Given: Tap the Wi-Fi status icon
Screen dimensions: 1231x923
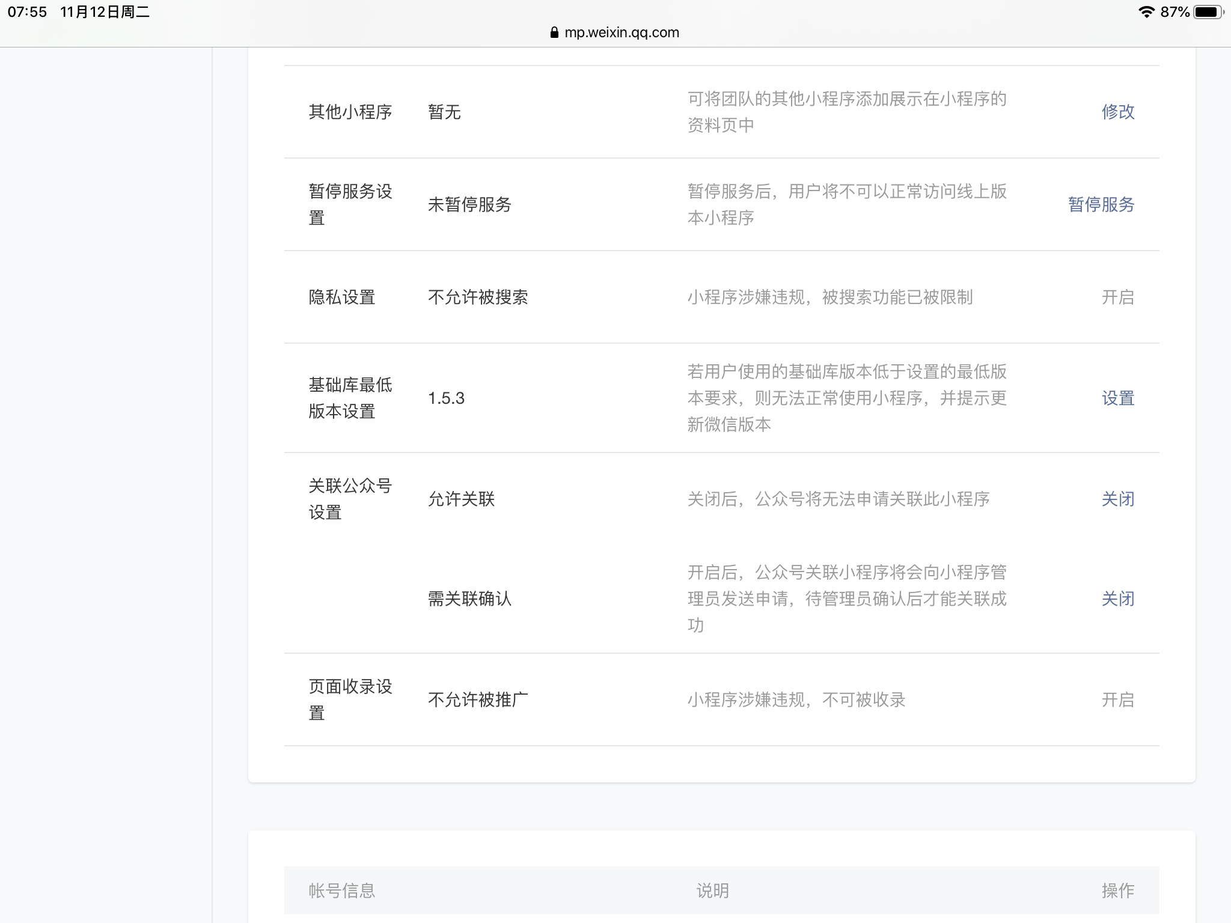Looking at the screenshot, I should [x=1146, y=12].
